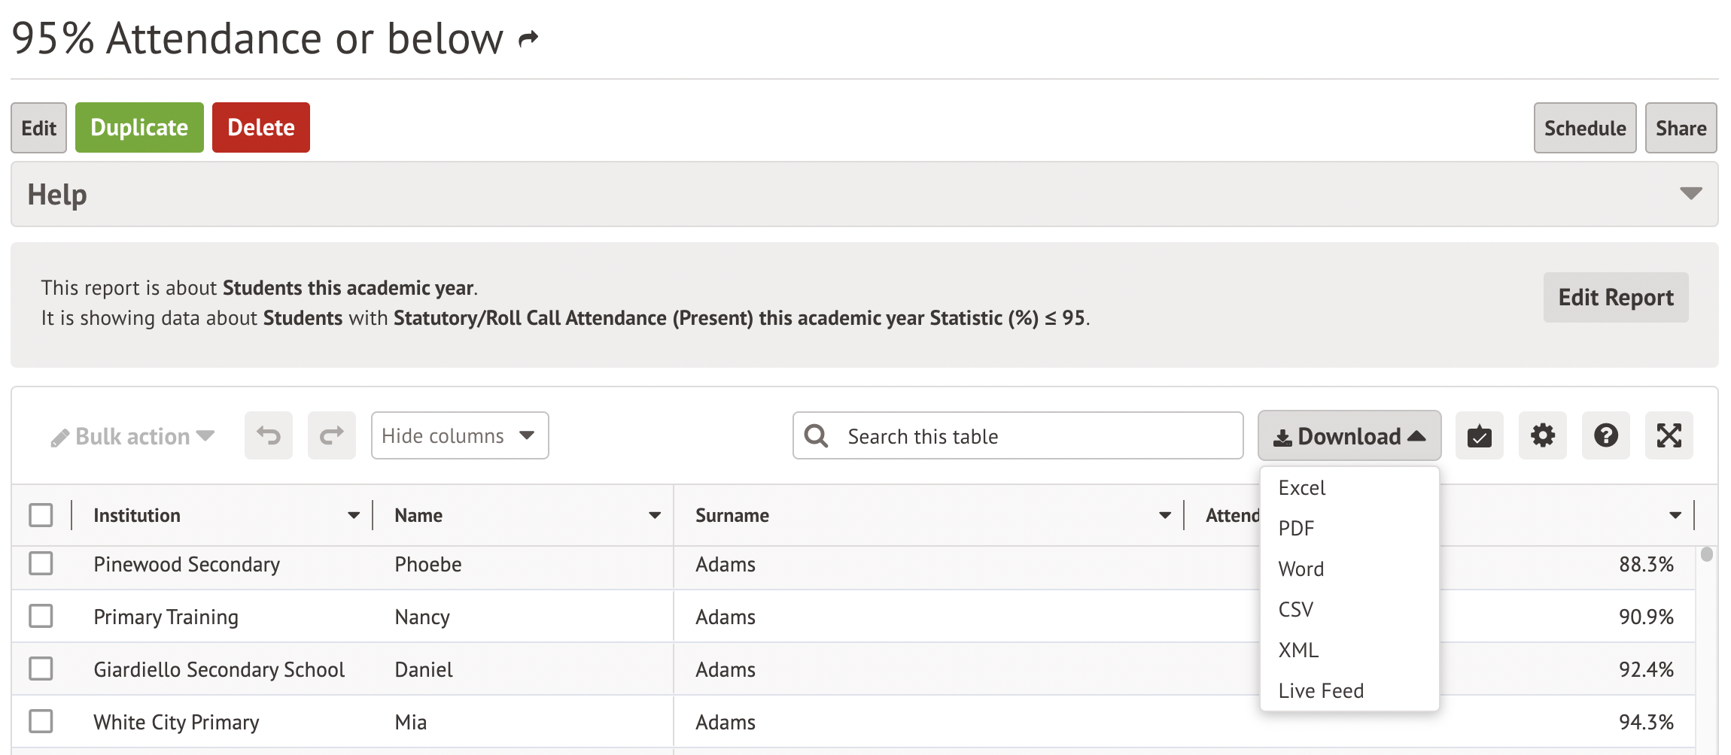The image size is (1731, 755).
Task: Open table settings gear icon
Action: (1542, 435)
